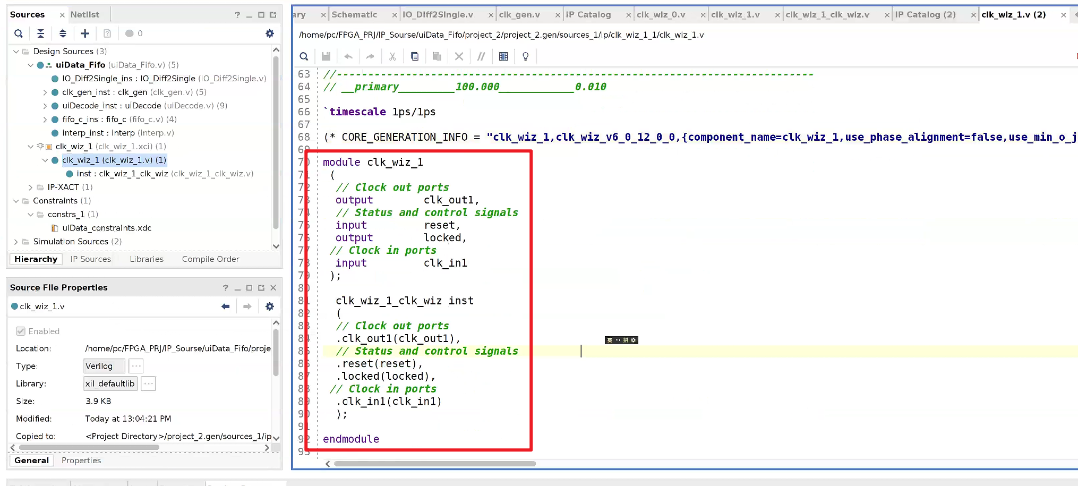Switch to the Netlist tab
This screenshot has width=1078, height=486.
85,14
